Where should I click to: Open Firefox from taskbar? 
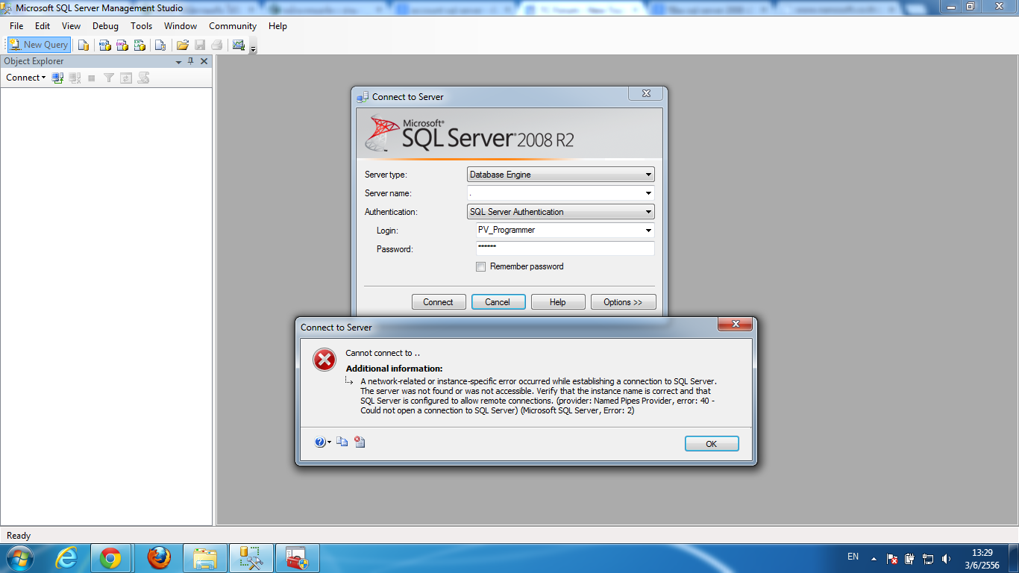158,558
